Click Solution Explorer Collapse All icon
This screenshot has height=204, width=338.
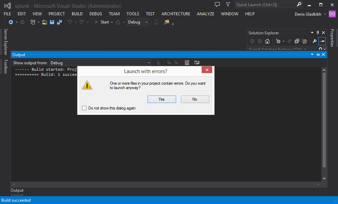click(x=297, y=41)
